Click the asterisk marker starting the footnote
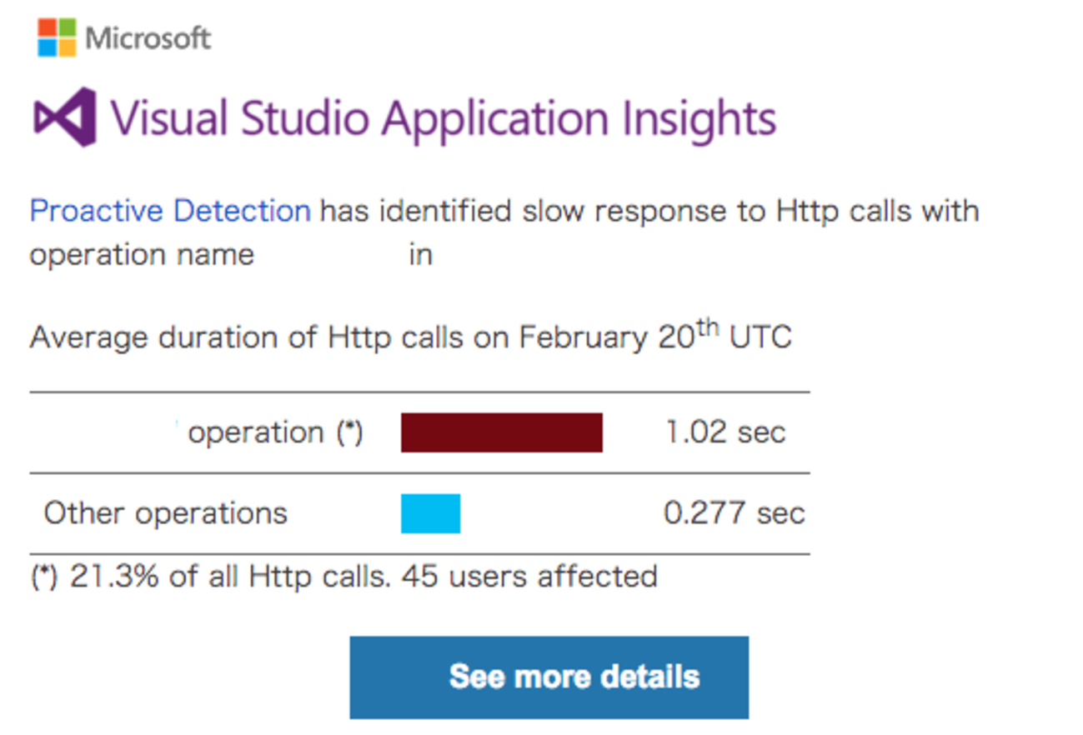Viewport: 1083px width, 735px height. pos(43,576)
